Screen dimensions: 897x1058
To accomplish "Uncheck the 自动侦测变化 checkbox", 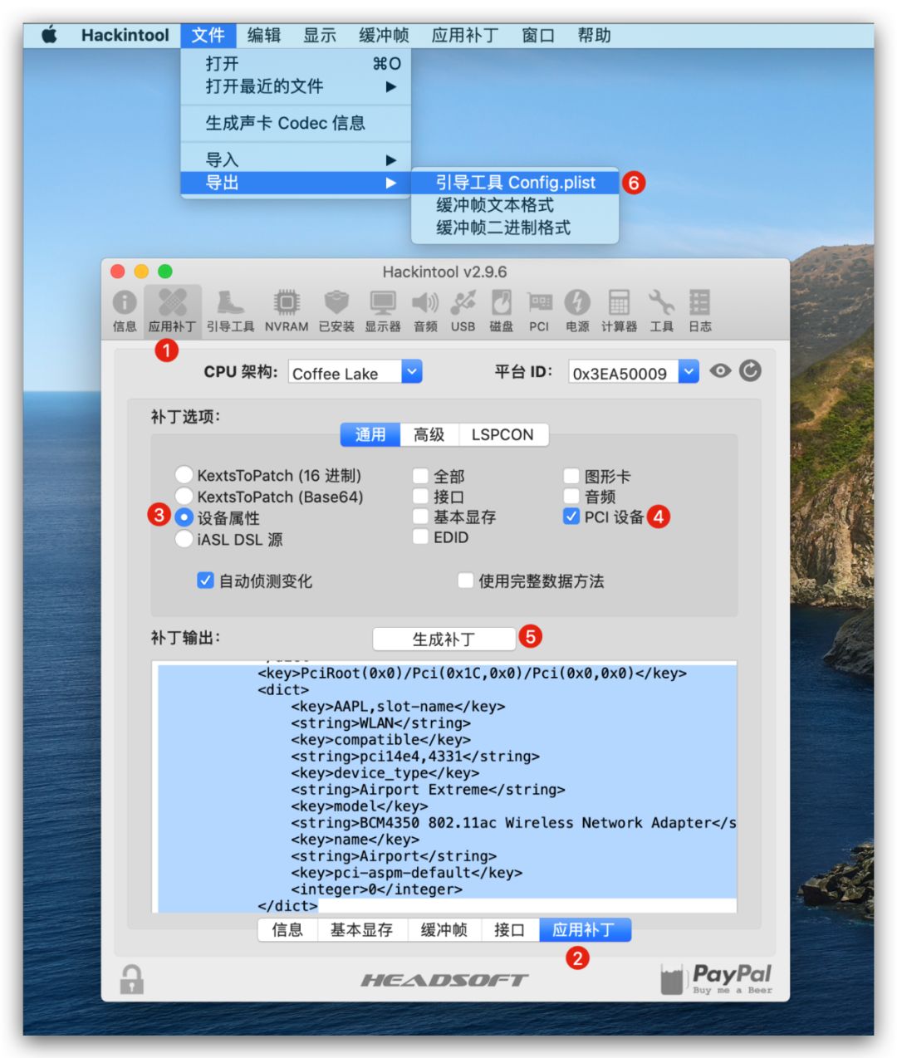I will 205,580.
